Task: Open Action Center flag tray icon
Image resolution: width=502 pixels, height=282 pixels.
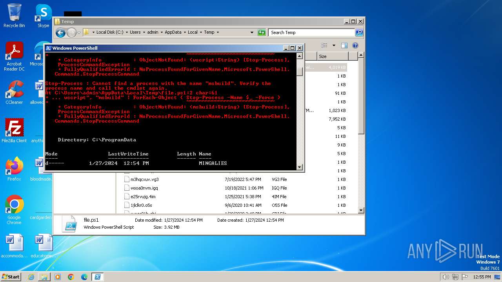Action: 464,277
